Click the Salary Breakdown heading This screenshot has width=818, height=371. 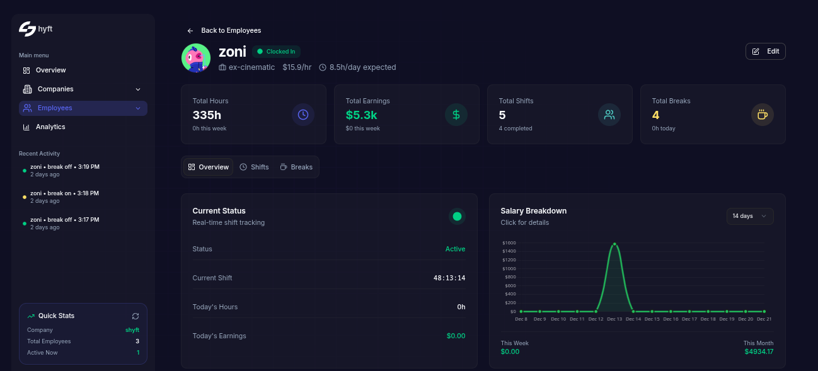click(x=534, y=211)
